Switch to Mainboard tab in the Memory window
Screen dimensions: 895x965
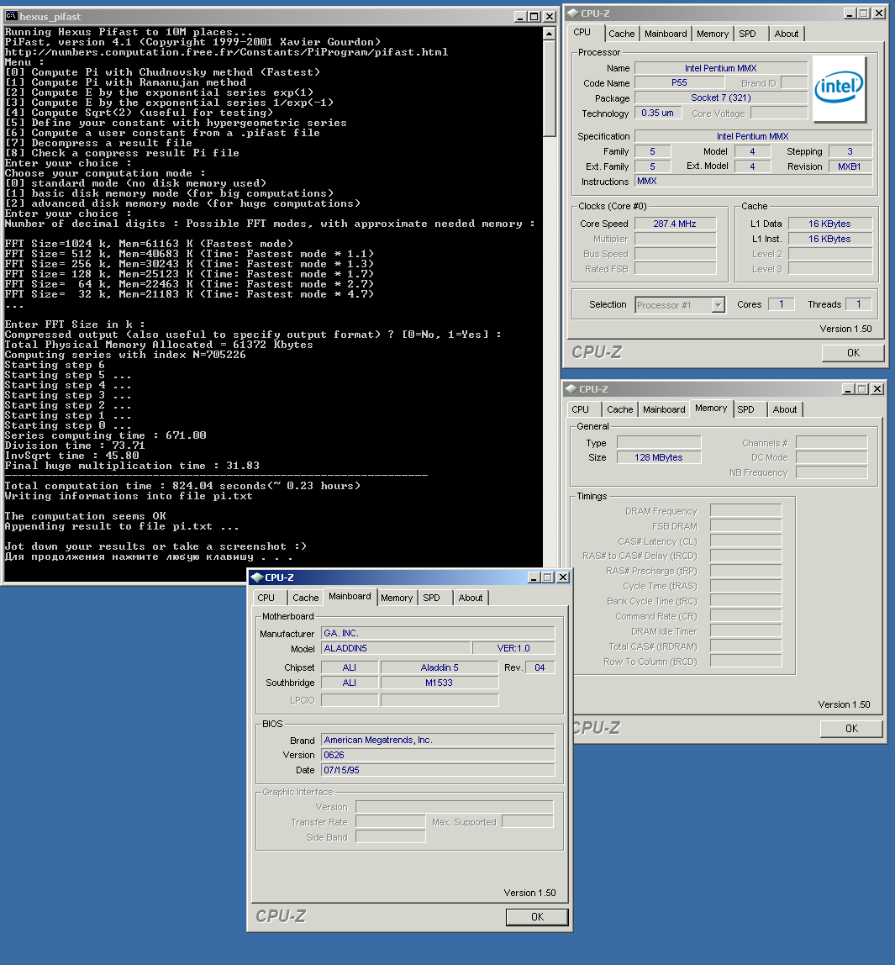click(664, 409)
